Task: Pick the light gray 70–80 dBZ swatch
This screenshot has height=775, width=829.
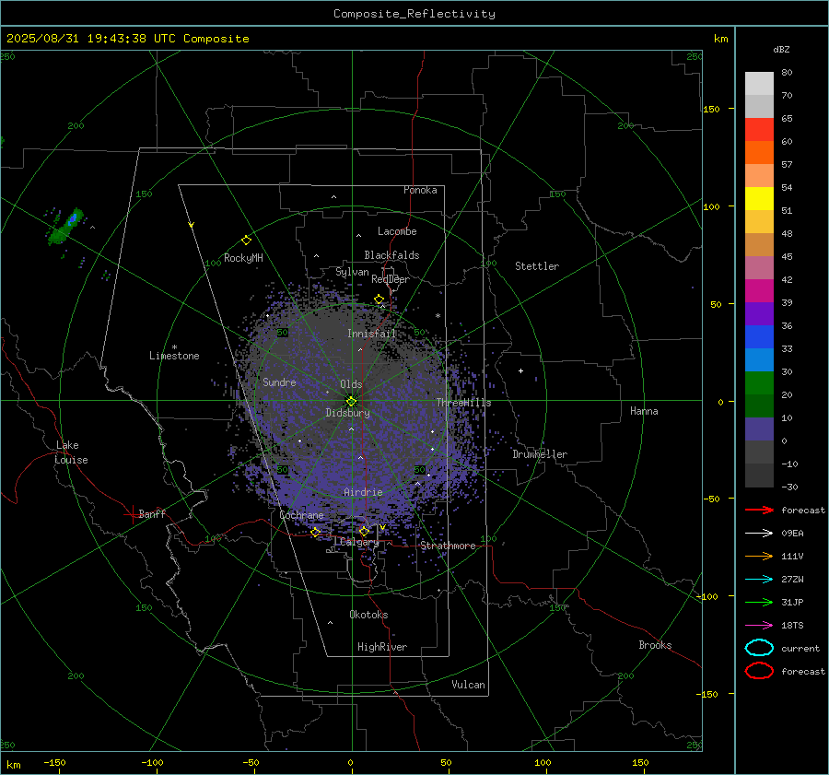Action: (x=759, y=84)
